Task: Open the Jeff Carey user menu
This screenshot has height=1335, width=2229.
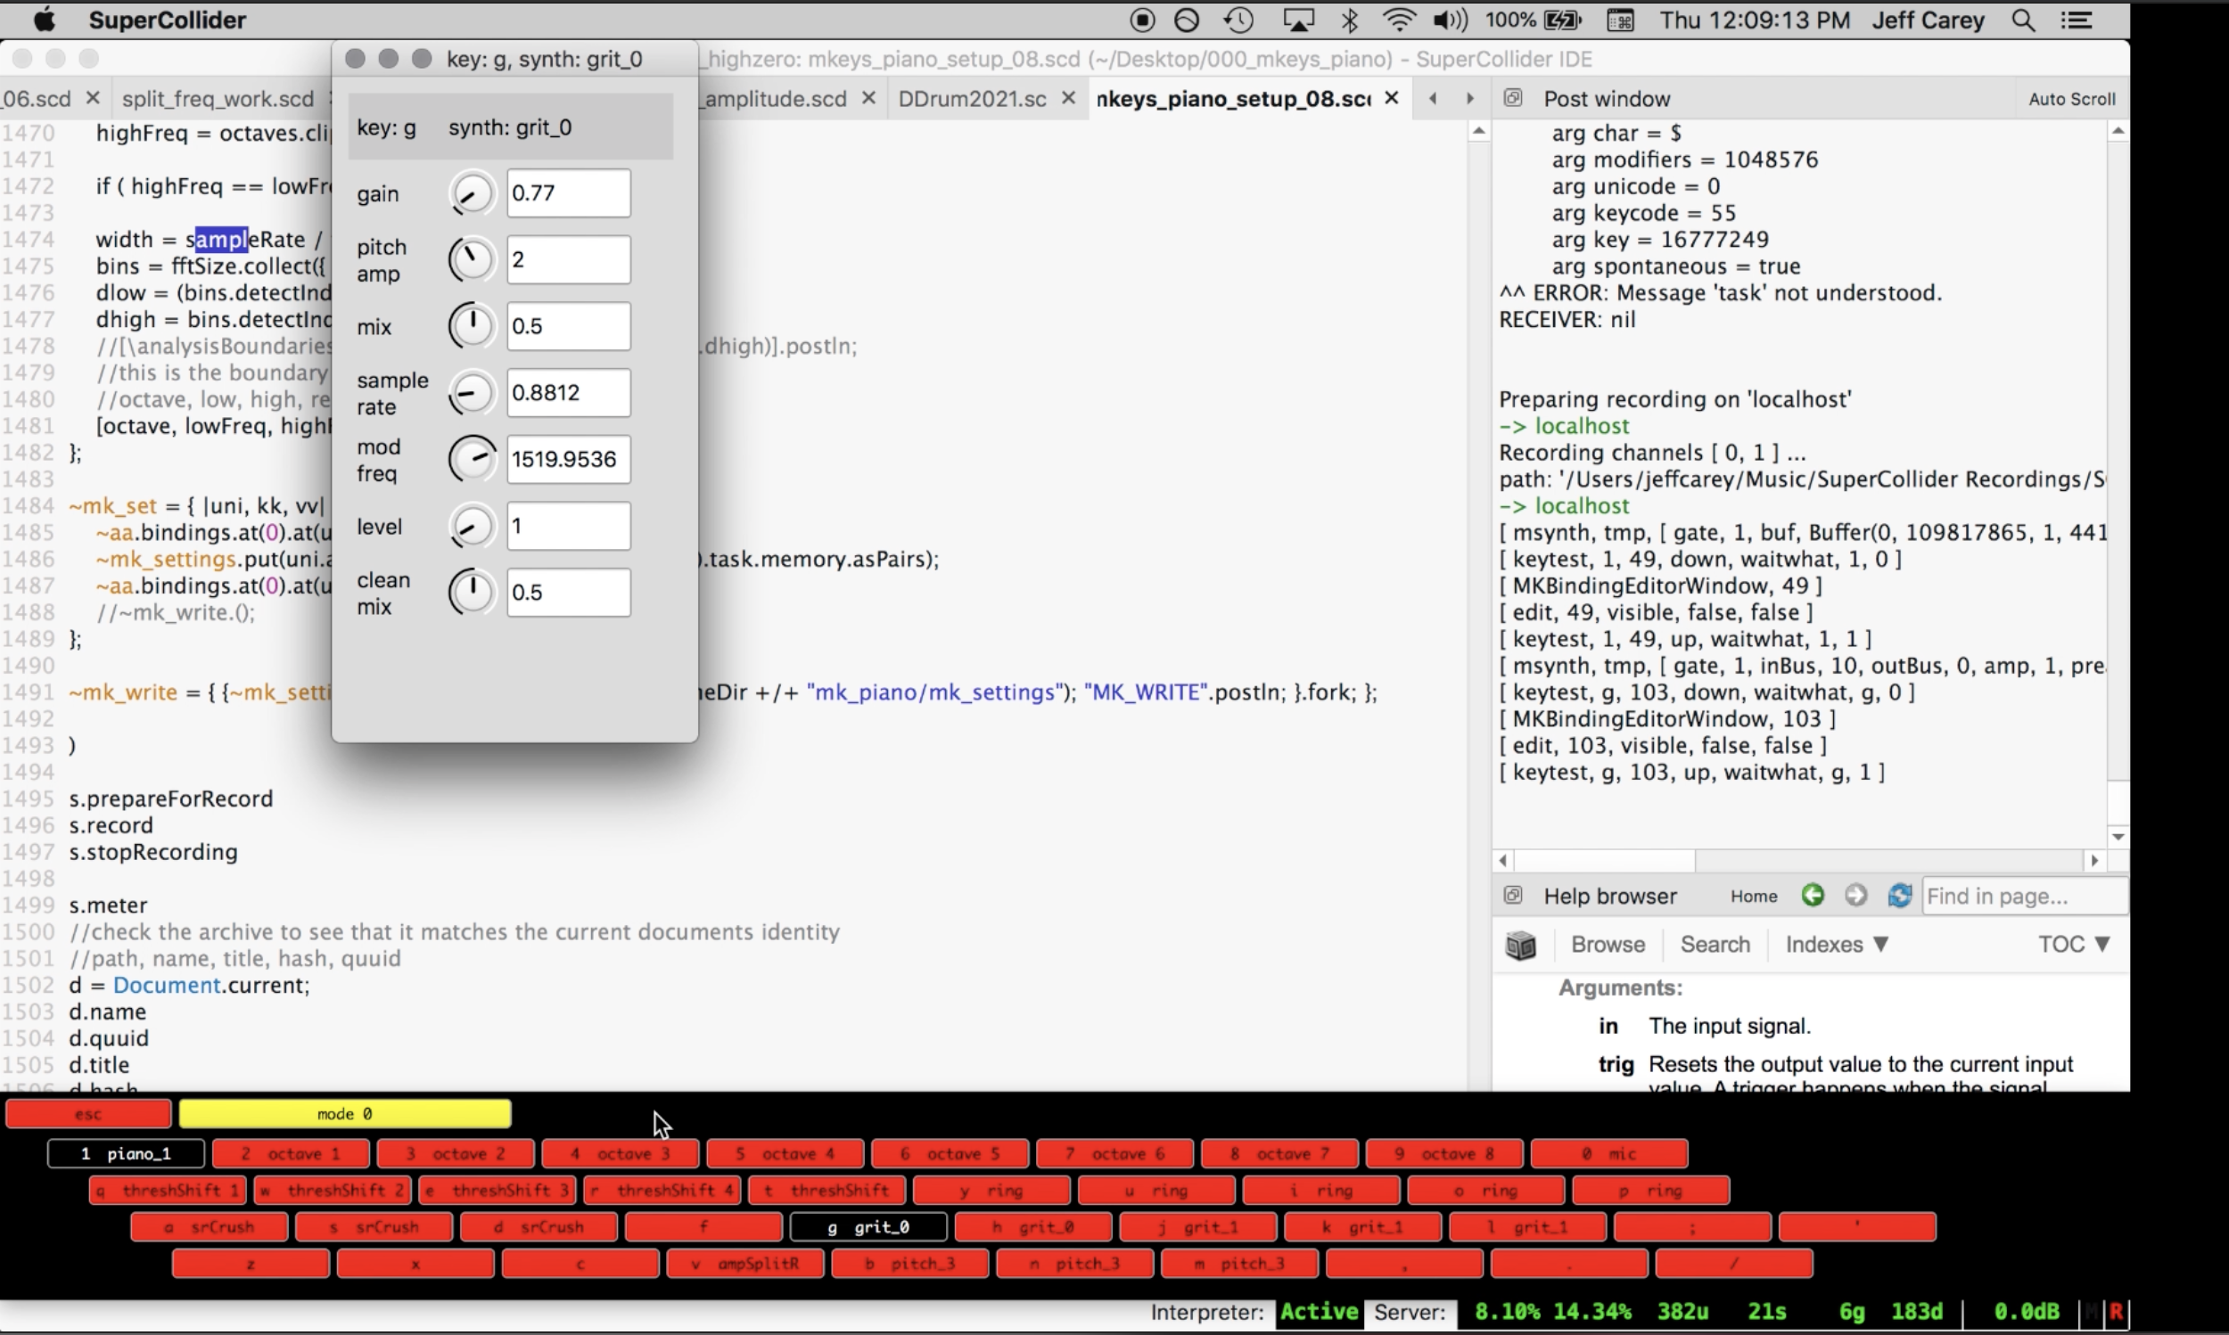Action: point(1928,20)
